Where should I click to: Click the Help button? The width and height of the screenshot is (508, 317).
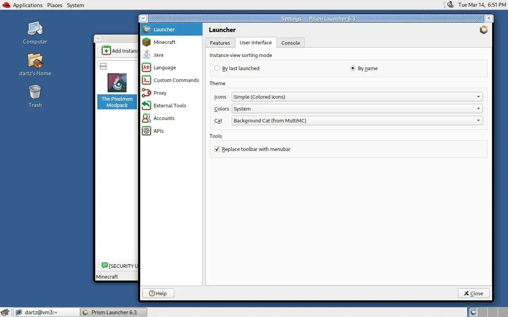point(158,293)
